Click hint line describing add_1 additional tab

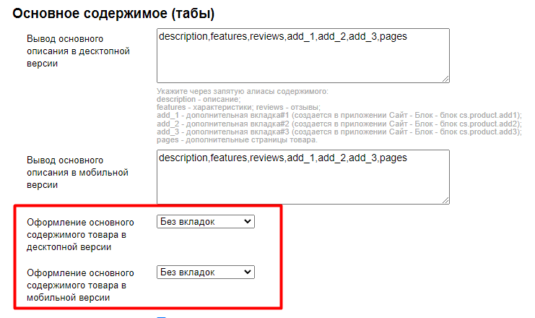[x=338, y=115]
